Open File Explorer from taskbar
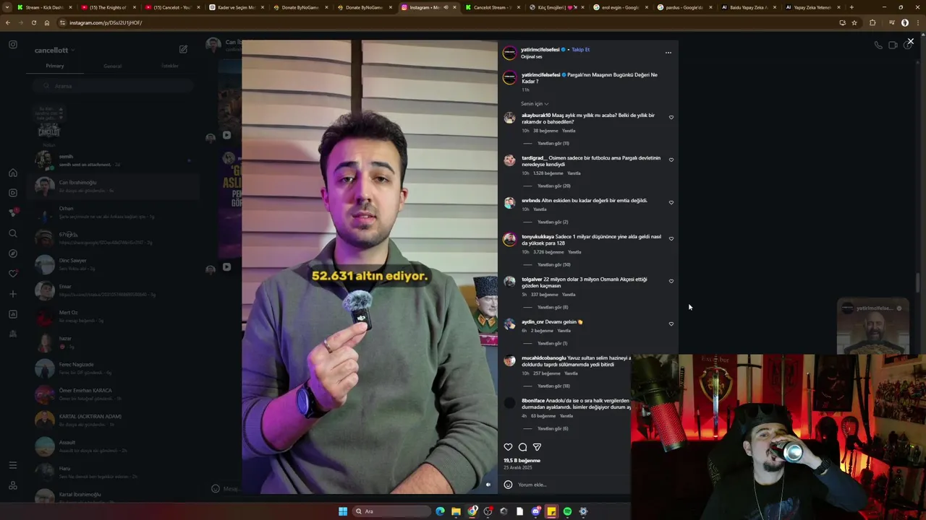 [x=456, y=511]
